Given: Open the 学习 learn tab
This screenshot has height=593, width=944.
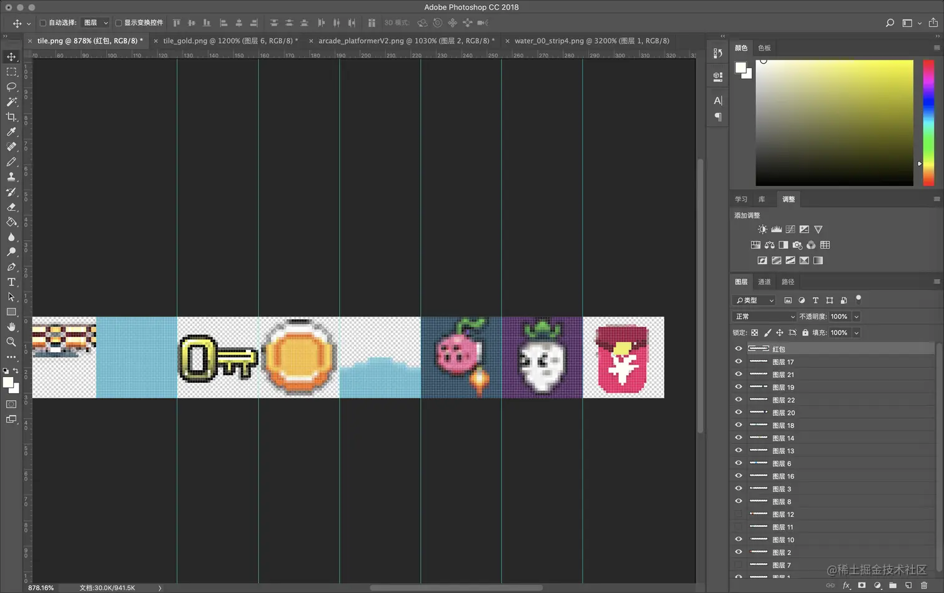Looking at the screenshot, I should [741, 199].
